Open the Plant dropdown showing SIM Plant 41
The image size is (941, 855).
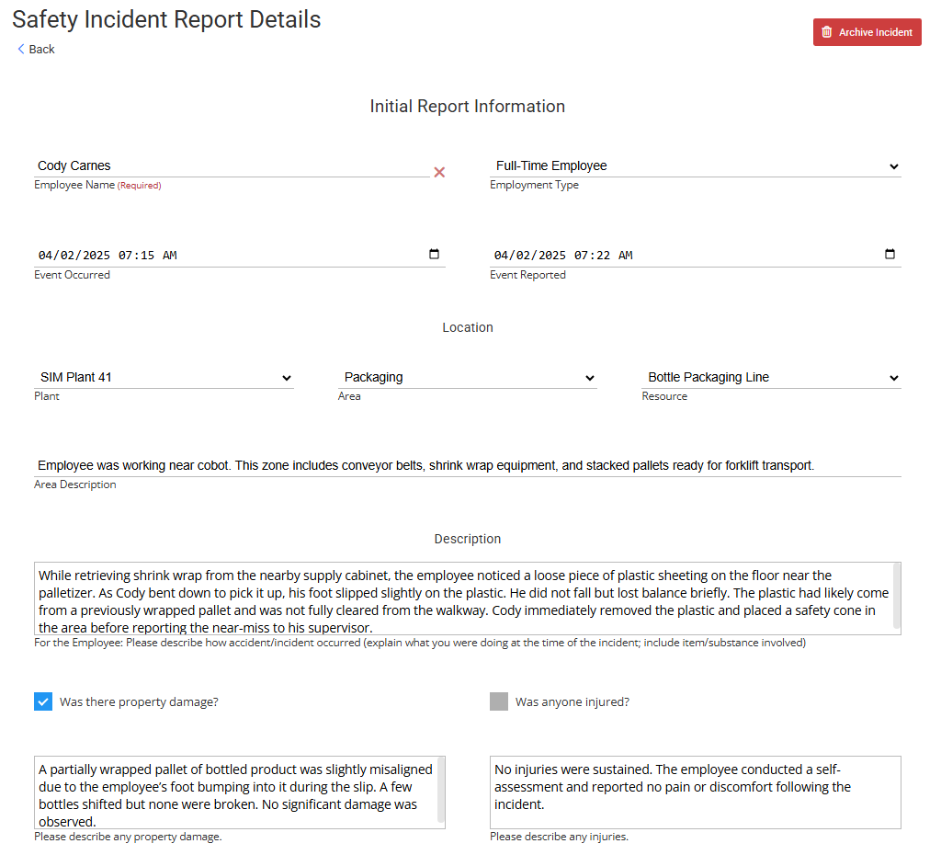[x=164, y=378]
